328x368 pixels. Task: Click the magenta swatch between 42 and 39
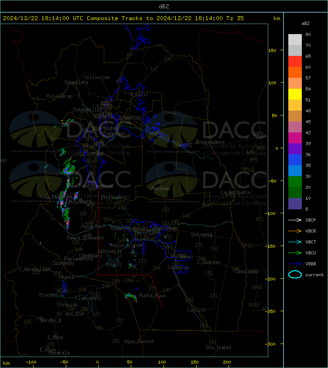click(295, 138)
